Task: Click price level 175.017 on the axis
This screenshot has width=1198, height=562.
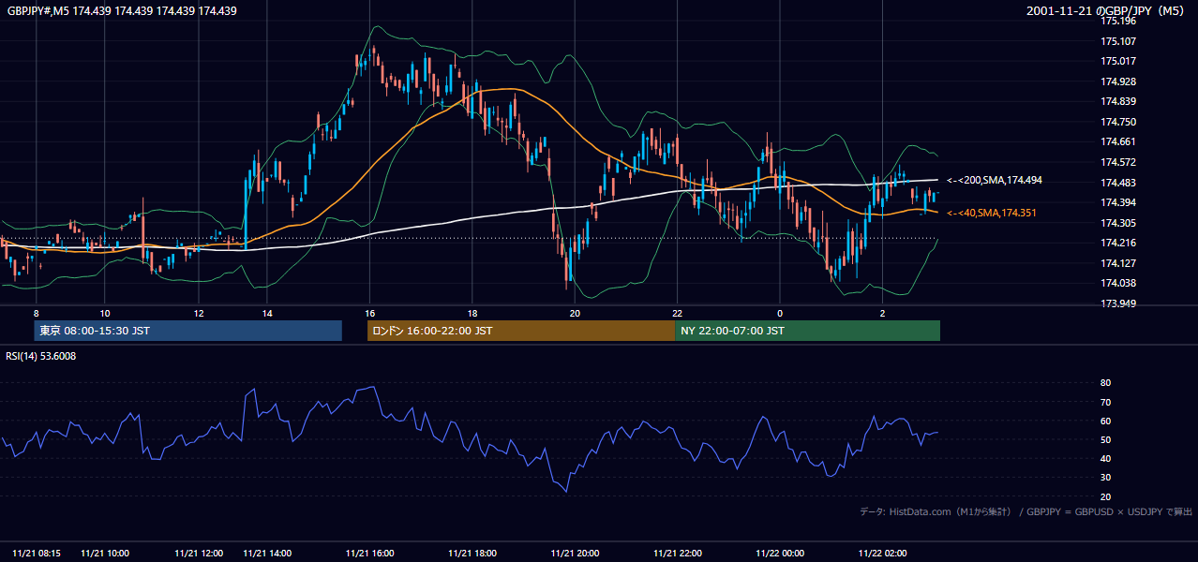Action: (1118, 61)
